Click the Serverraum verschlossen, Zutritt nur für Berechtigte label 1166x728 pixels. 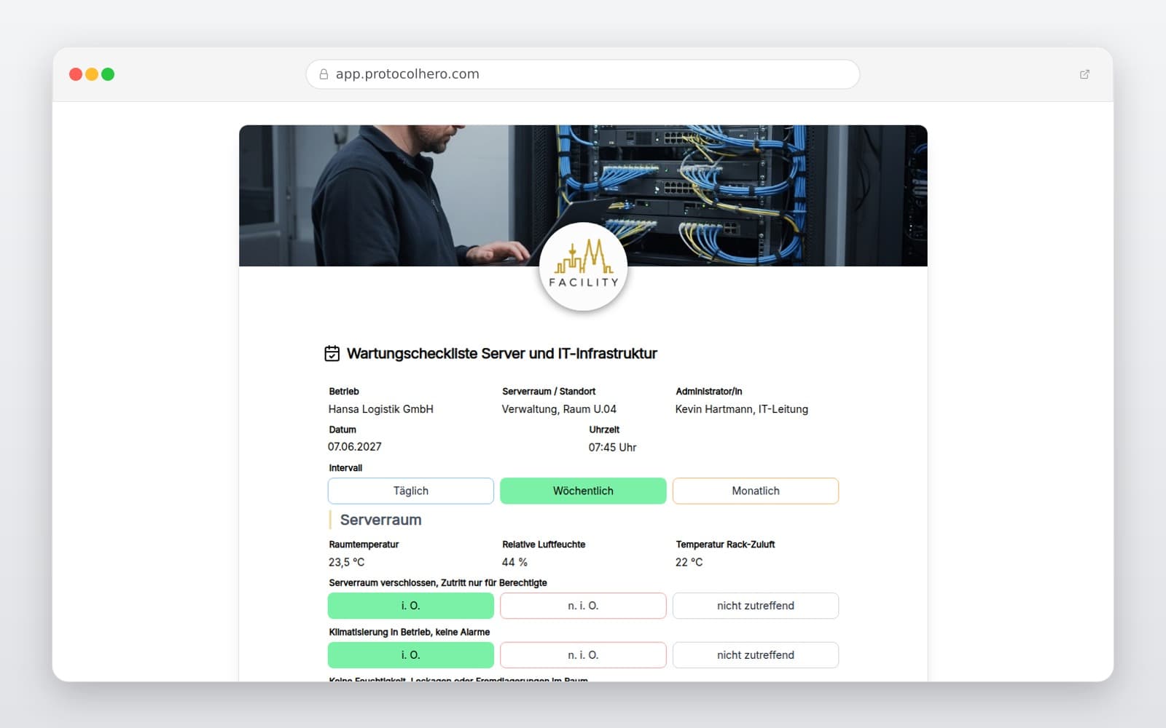click(438, 583)
